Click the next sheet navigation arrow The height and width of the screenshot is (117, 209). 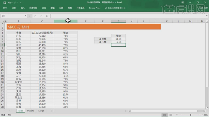(x=9, y=111)
